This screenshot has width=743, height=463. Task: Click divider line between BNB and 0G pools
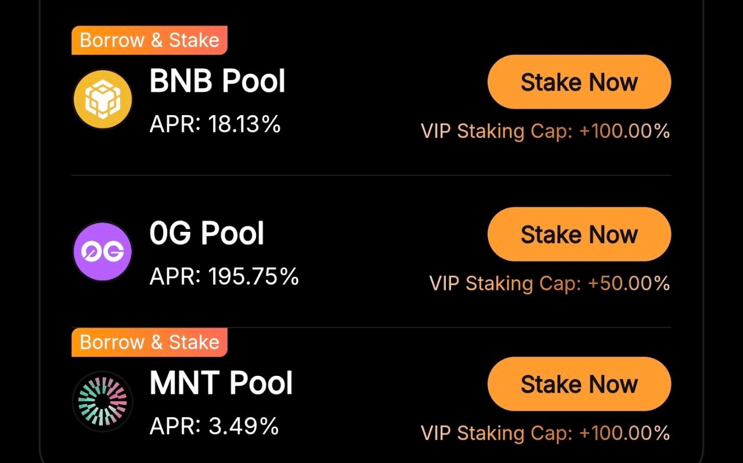click(371, 175)
